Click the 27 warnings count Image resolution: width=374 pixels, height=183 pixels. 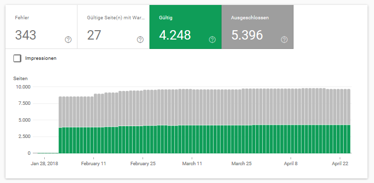click(94, 35)
